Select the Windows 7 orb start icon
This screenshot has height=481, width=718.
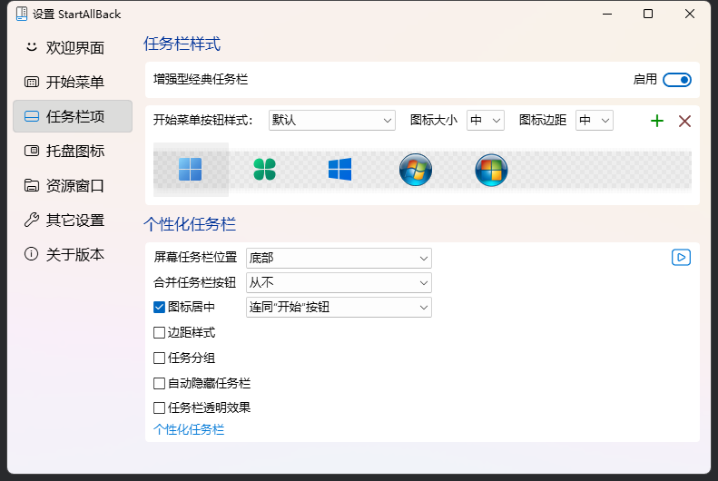pyautogui.click(x=416, y=170)
